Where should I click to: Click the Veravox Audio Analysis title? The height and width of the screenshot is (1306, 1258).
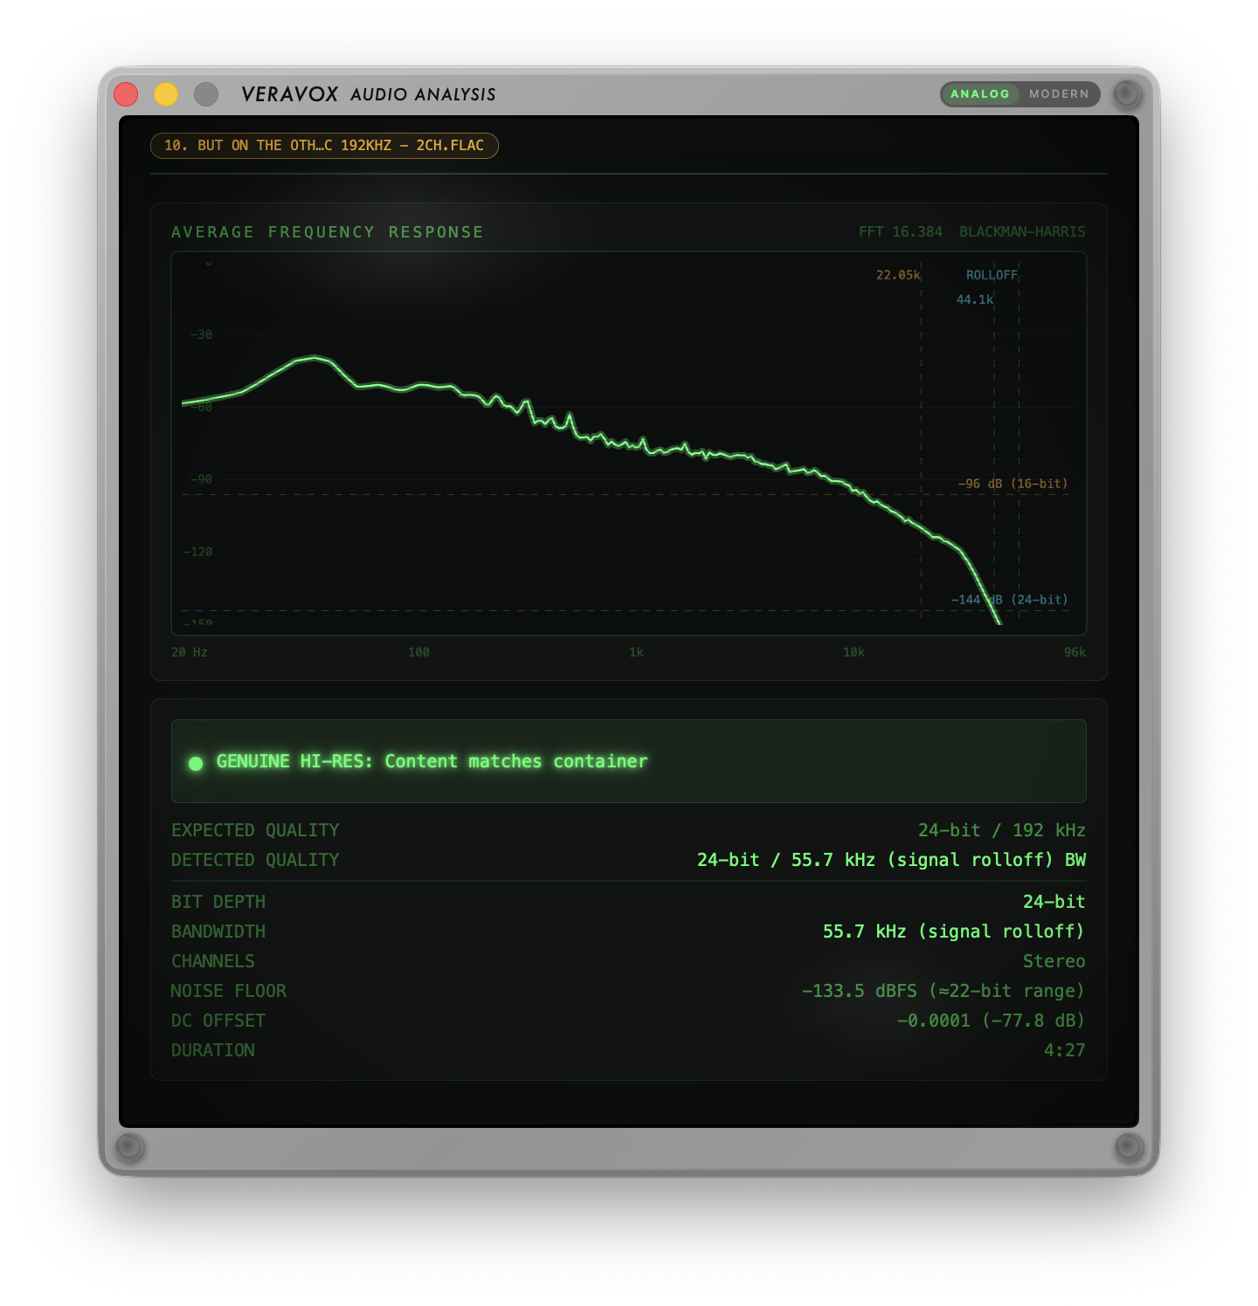[369, 94]
